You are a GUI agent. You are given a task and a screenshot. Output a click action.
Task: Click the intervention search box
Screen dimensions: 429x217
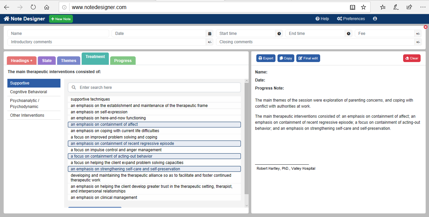click(154, 88)
